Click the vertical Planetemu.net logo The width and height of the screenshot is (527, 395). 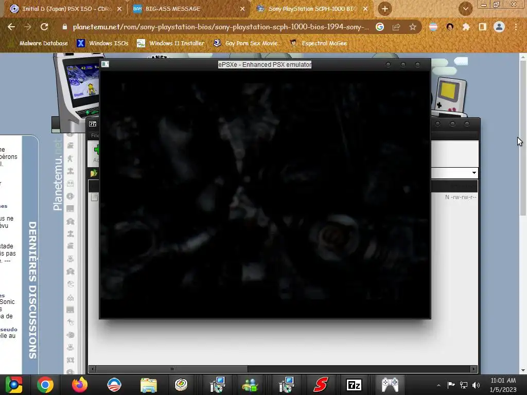click(x=58, y=175)
